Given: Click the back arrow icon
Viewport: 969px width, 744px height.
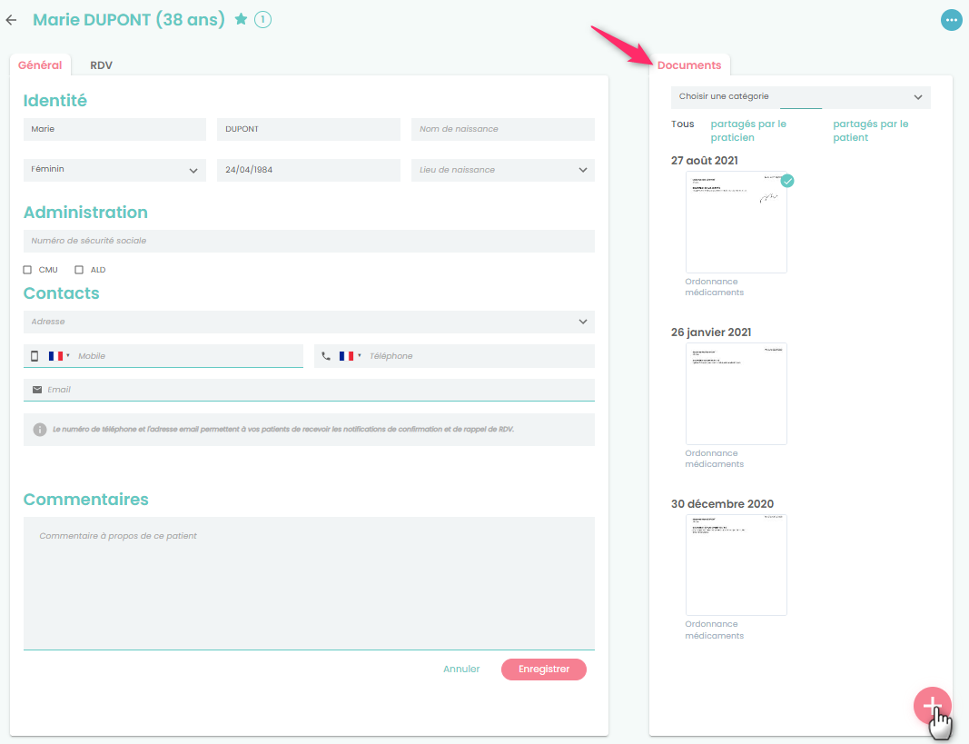Looking at the screenshot, I should [11, 19].
